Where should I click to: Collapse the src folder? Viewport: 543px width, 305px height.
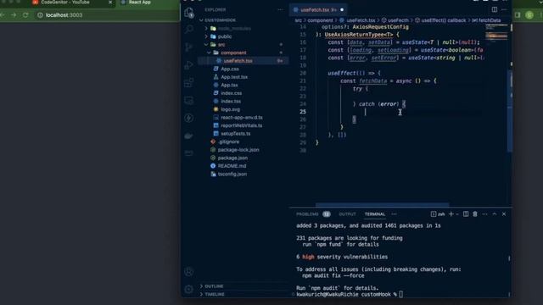[207, 45]
